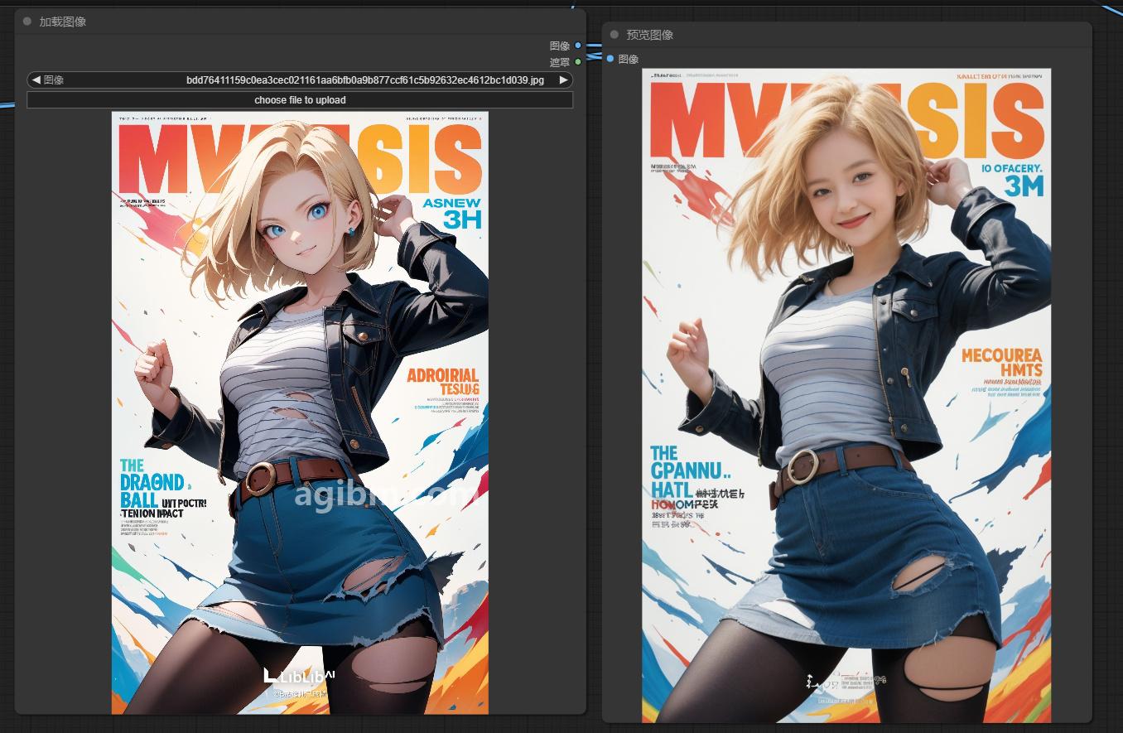Click the 图像 output label on the 加载图像 node
This screenshot has width=1123, height=733.
tap(560, 46)
